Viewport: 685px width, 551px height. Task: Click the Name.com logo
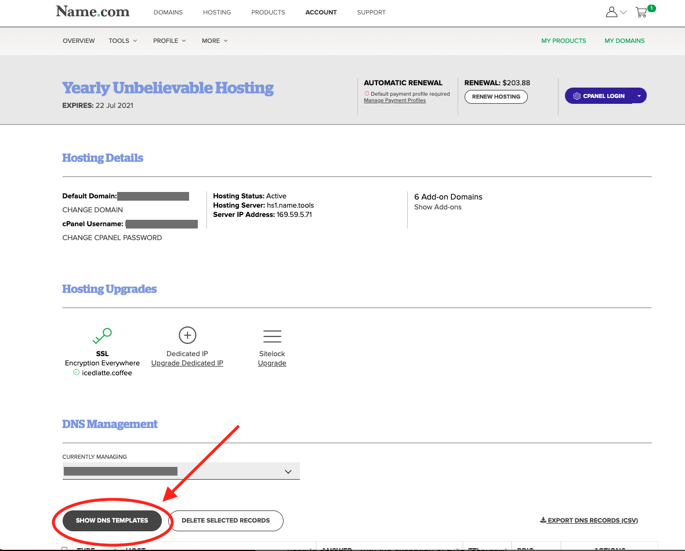point(93,12)
